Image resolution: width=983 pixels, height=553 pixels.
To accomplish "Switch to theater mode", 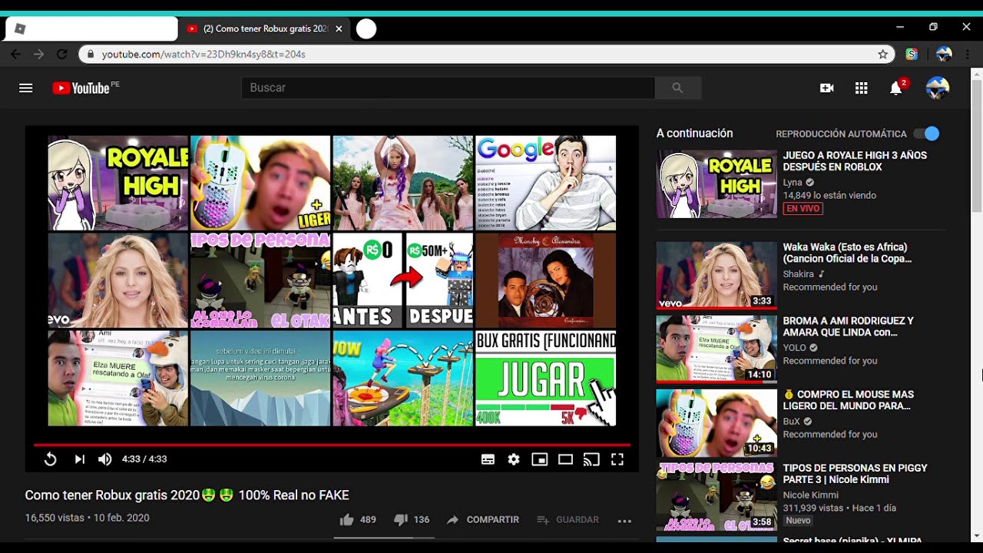I will (x=566, y=459).
